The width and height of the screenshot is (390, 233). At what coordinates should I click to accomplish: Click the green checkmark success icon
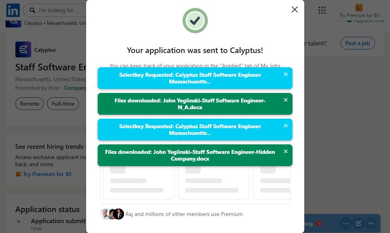[195, 21]
